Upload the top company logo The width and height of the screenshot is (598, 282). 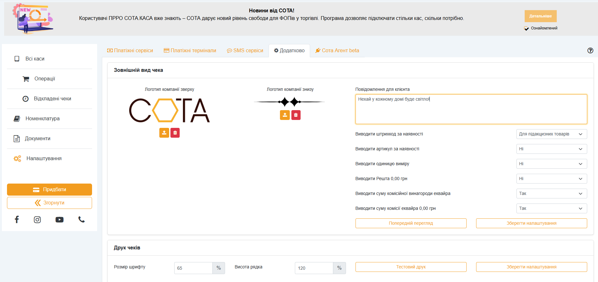point(164,133)
